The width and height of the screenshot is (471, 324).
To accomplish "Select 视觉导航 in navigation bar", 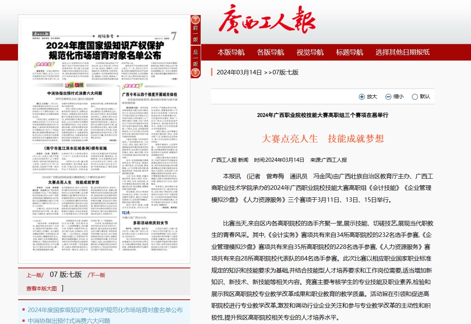I will point(310,52).
